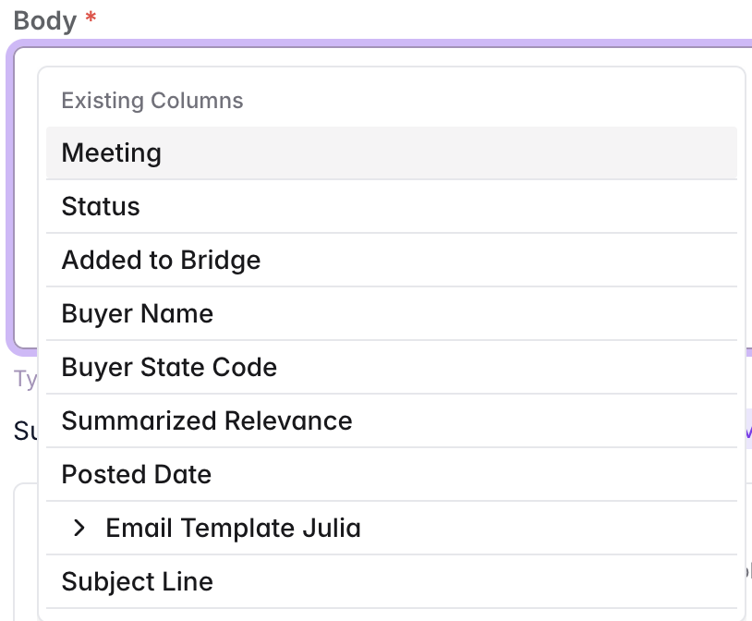
Task: Click the partially hidden 'Su' label
Action: pyautogui.click(x=25, y=431)
